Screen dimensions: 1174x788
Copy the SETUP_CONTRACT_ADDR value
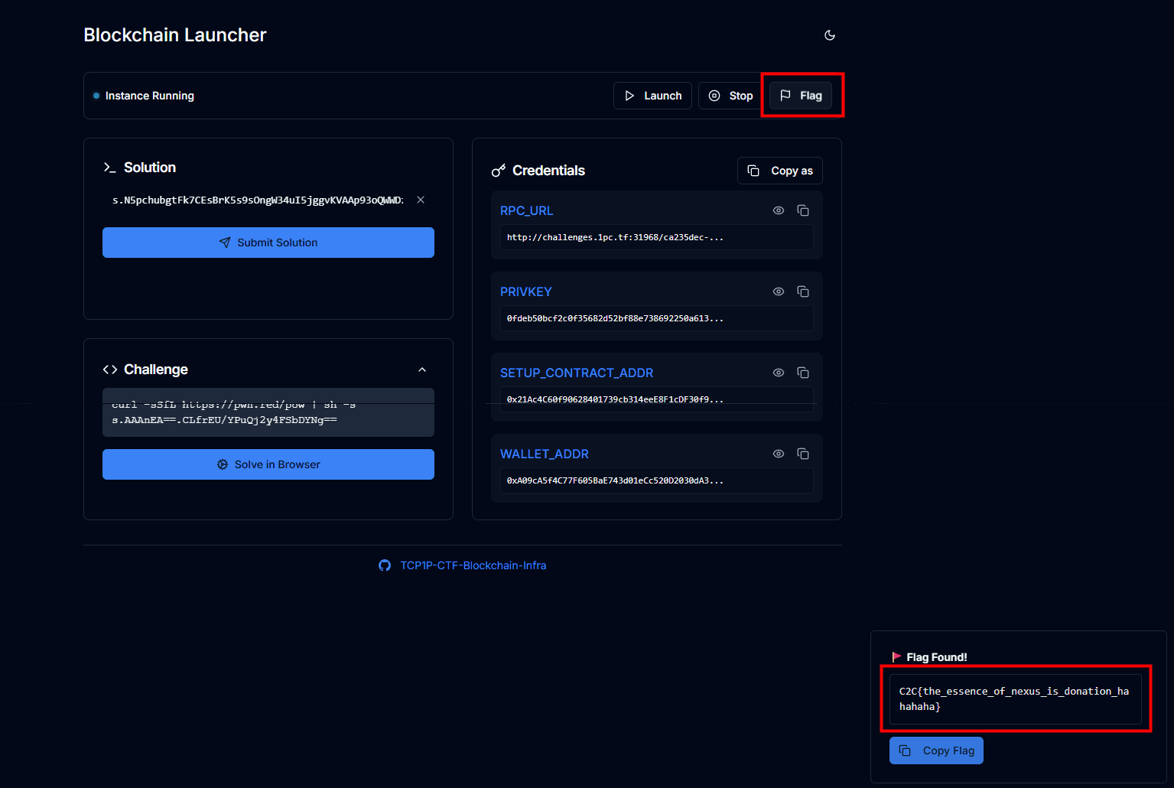click(x=803, y=373)
